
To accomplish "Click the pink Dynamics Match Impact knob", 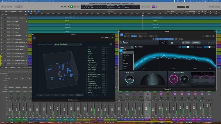I will tap(173, 79).
